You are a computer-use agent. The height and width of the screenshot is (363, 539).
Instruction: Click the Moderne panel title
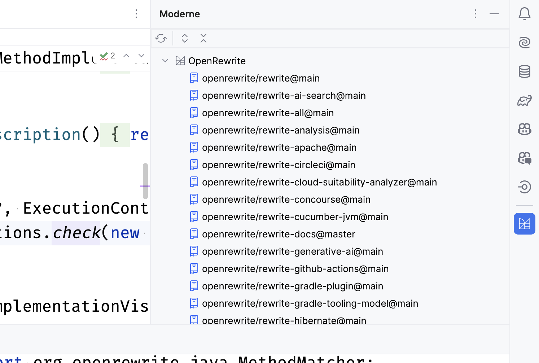[x=180, y=14]
